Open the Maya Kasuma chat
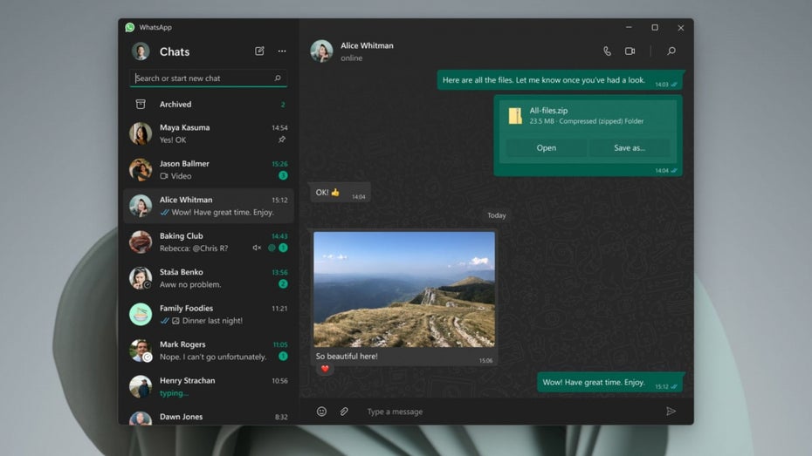The image size is (812, 456). (208, 133)
